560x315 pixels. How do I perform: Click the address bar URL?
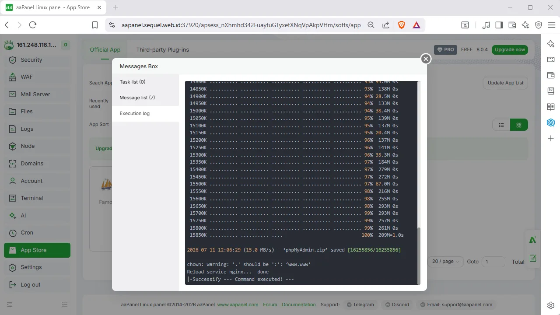tap(241, 25)
